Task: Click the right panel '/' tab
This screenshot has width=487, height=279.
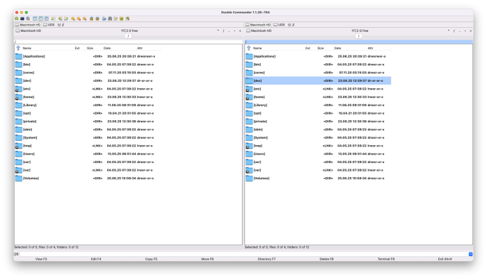Action: (x=358, y=36)
